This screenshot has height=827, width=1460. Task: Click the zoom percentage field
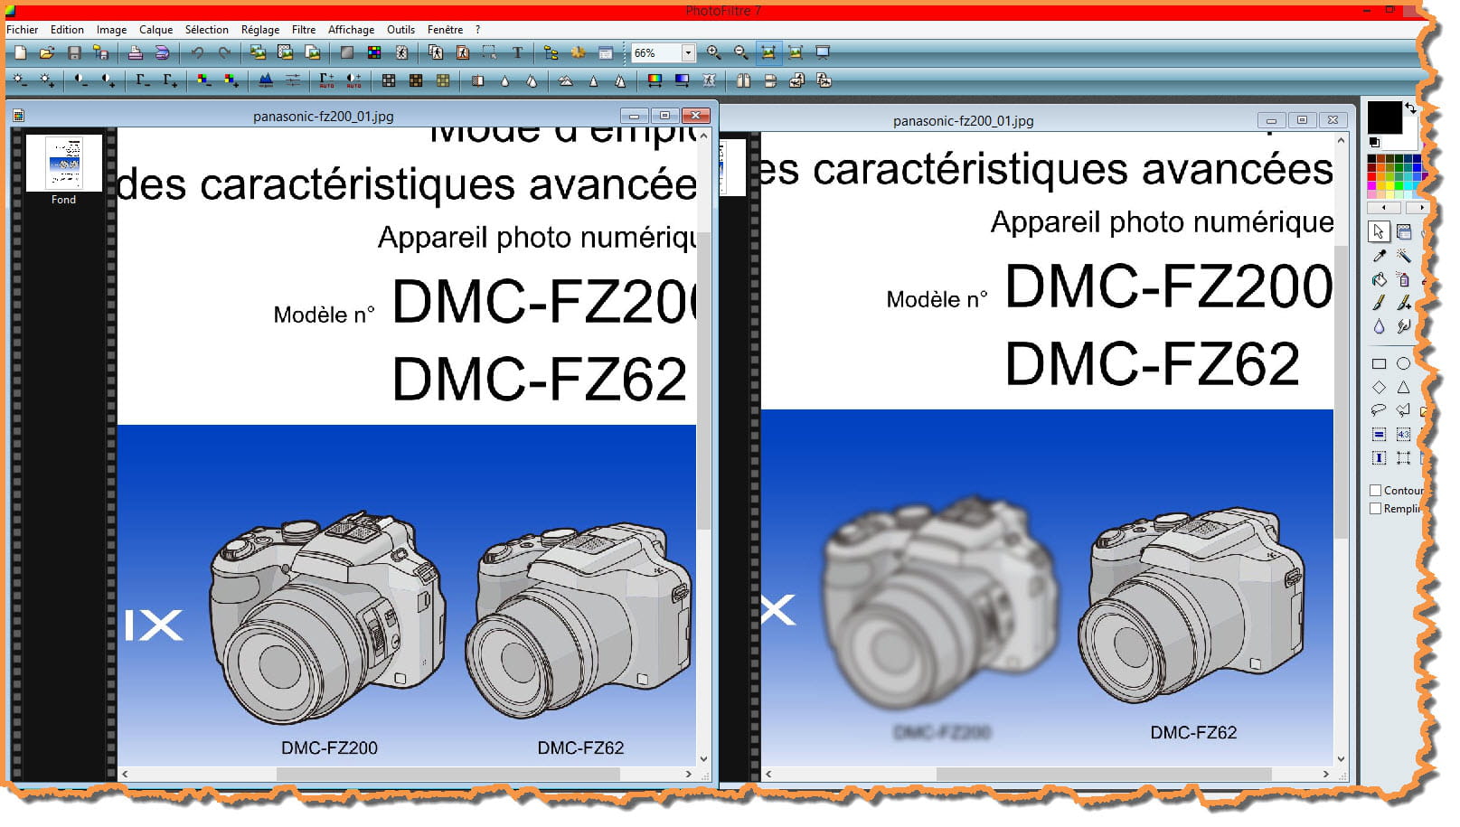(655, 53)
